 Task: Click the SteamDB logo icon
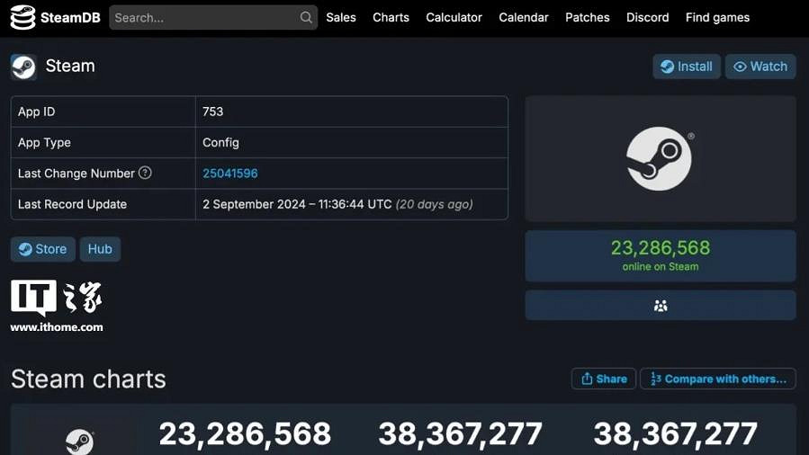point(23,17)
